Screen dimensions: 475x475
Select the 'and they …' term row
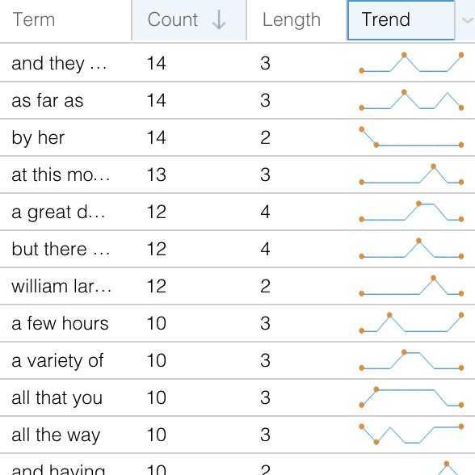coord(237,63)
